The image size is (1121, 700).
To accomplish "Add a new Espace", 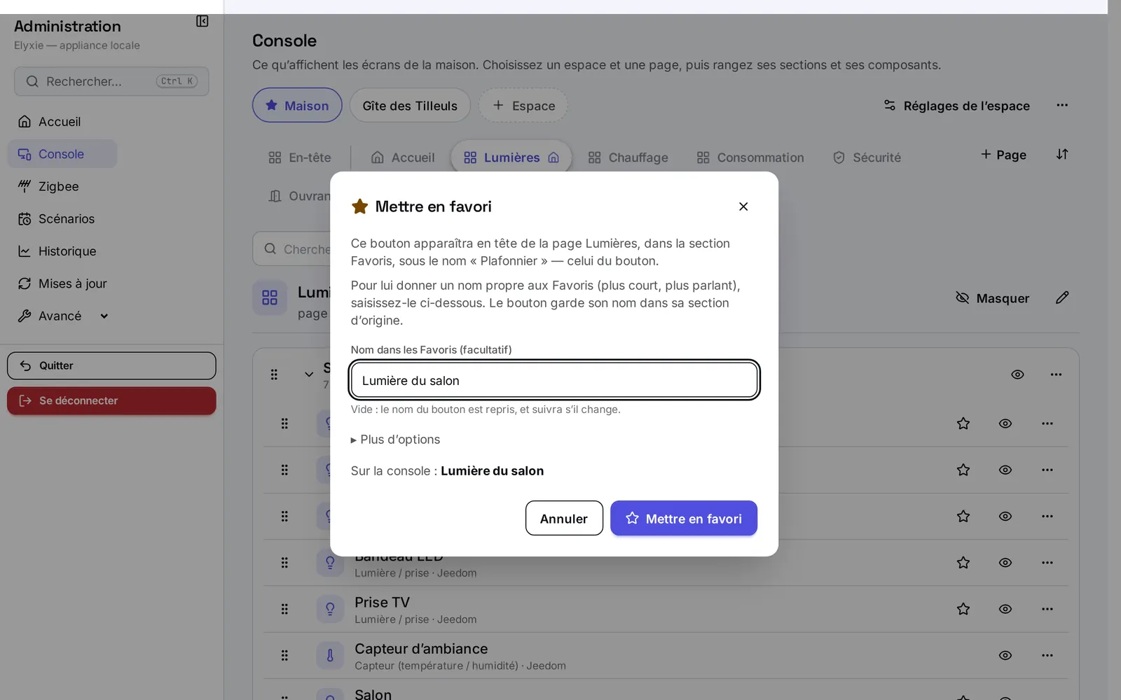I will pos(523,105).
